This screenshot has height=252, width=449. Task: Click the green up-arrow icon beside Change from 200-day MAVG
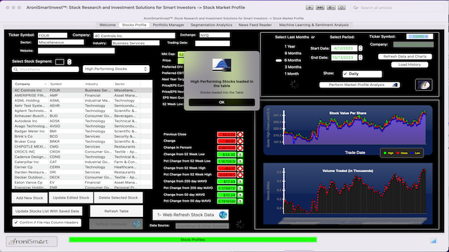point(240,181)
